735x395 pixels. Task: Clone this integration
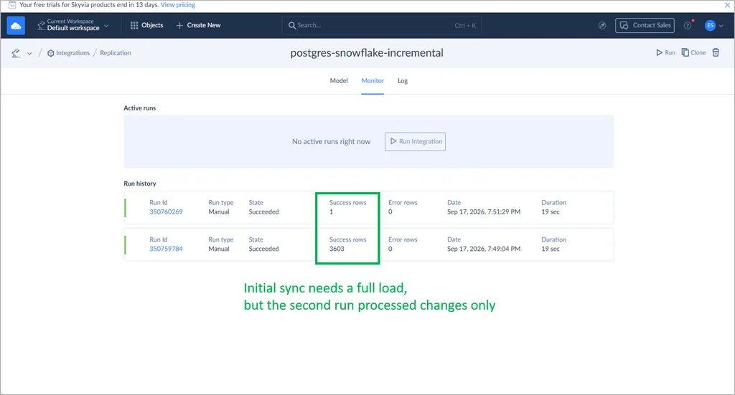pos(694,52)
